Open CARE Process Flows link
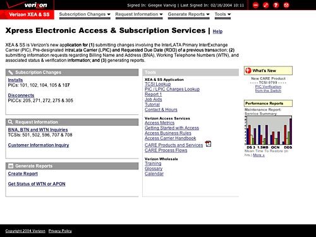The image size is (316, 237). coord(166,150)
